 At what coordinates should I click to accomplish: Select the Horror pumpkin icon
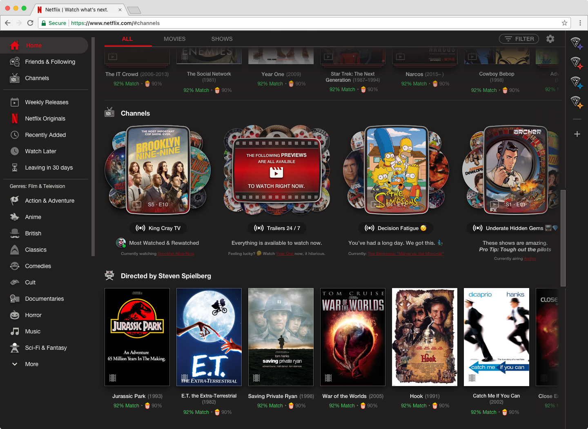pos(15,315)
